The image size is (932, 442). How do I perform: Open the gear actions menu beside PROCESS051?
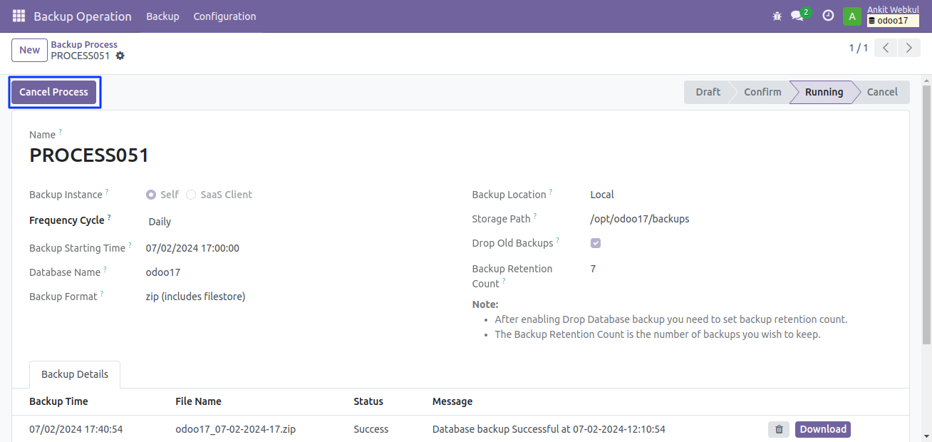tap(120, 56)
